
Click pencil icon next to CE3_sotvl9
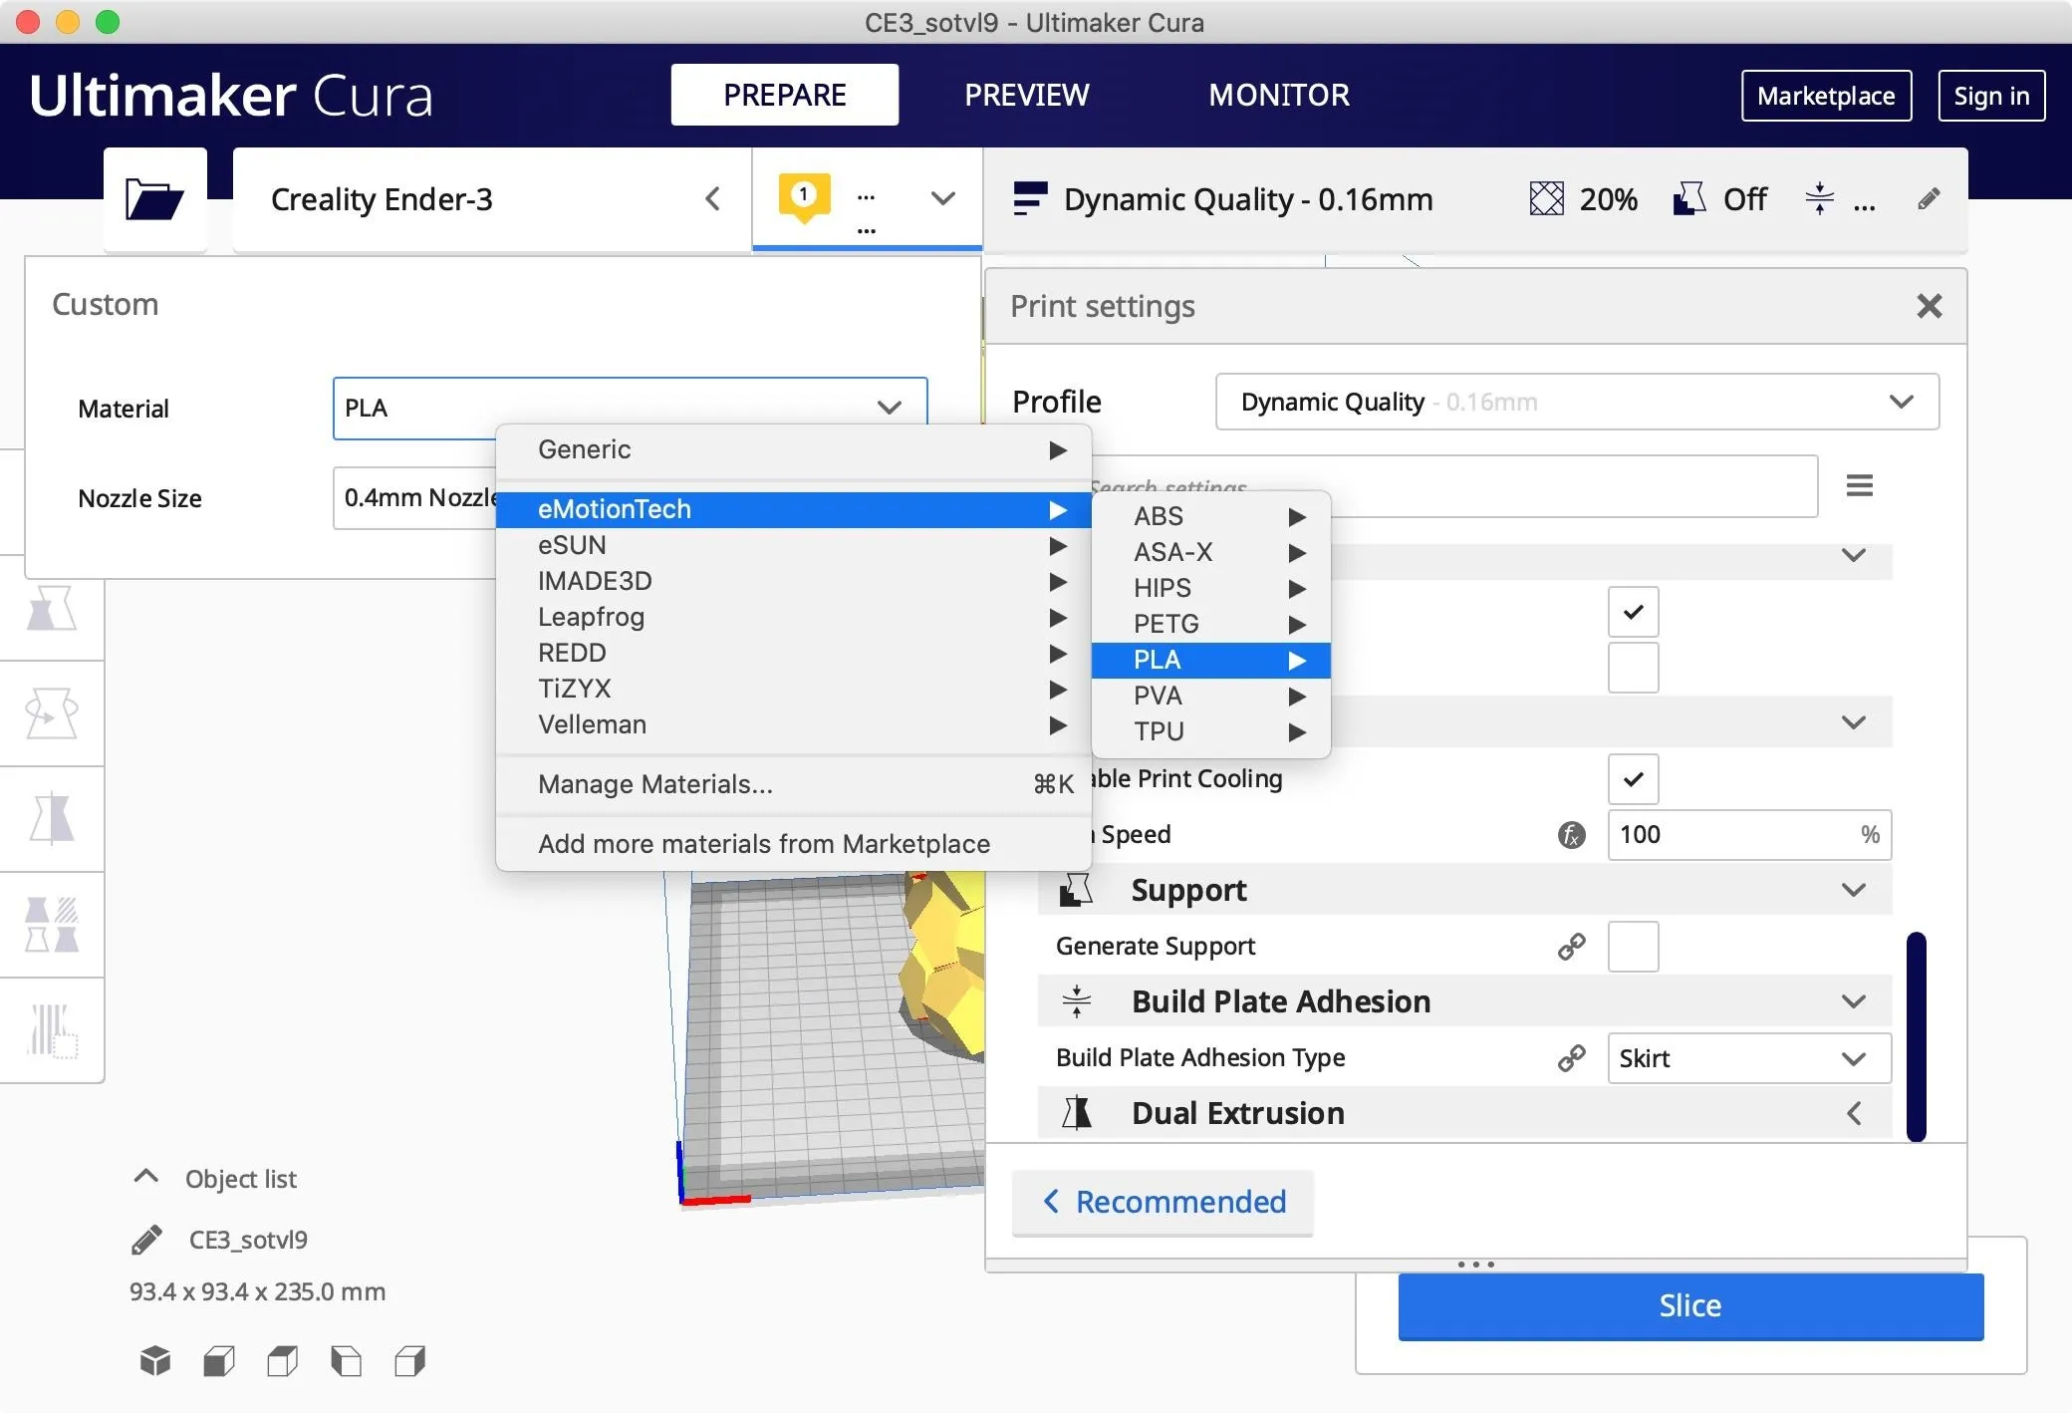coord(146,1240)
